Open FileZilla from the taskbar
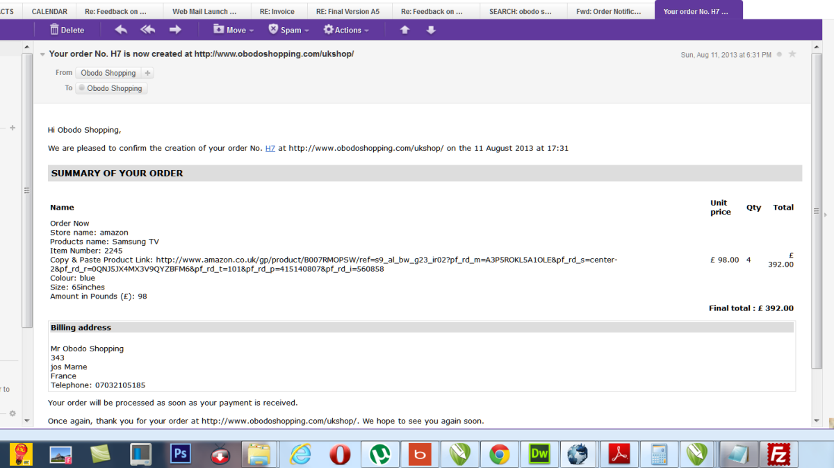 (x=778, y=454)
